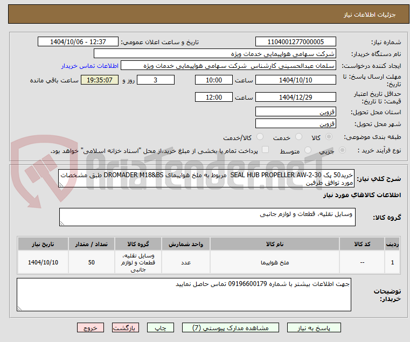The image size is (410, 342).
Task: Click the announcement date field 1404/10/06 - 12:37
Action: pos(78,42)
